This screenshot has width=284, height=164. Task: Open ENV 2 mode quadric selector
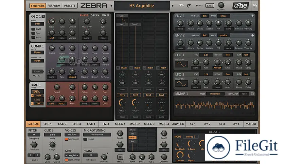(x=223, y=35)
